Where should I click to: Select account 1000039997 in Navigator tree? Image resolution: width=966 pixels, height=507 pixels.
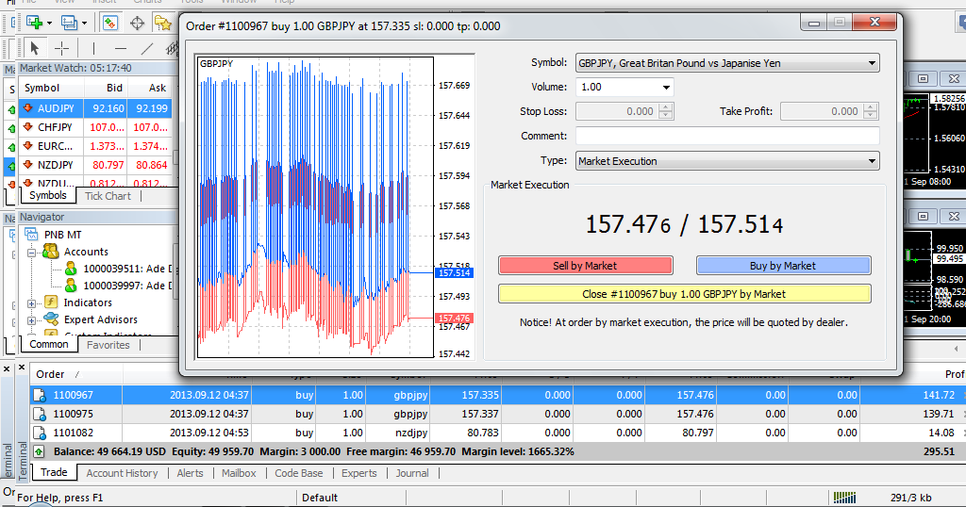pyautogui.click(x=127, y=286)
